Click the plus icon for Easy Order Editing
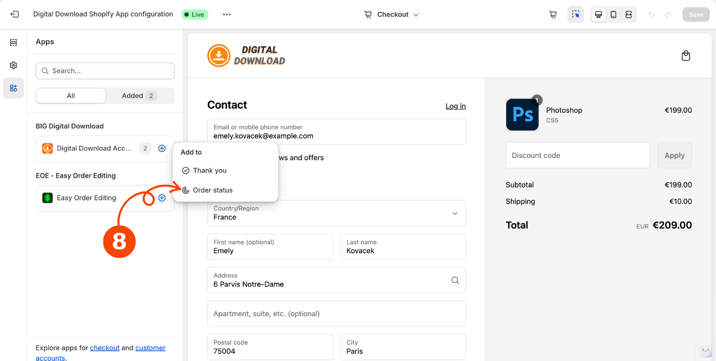Image resolution: width=716 pixels, height=361 pixels. (x=162, y=198)
